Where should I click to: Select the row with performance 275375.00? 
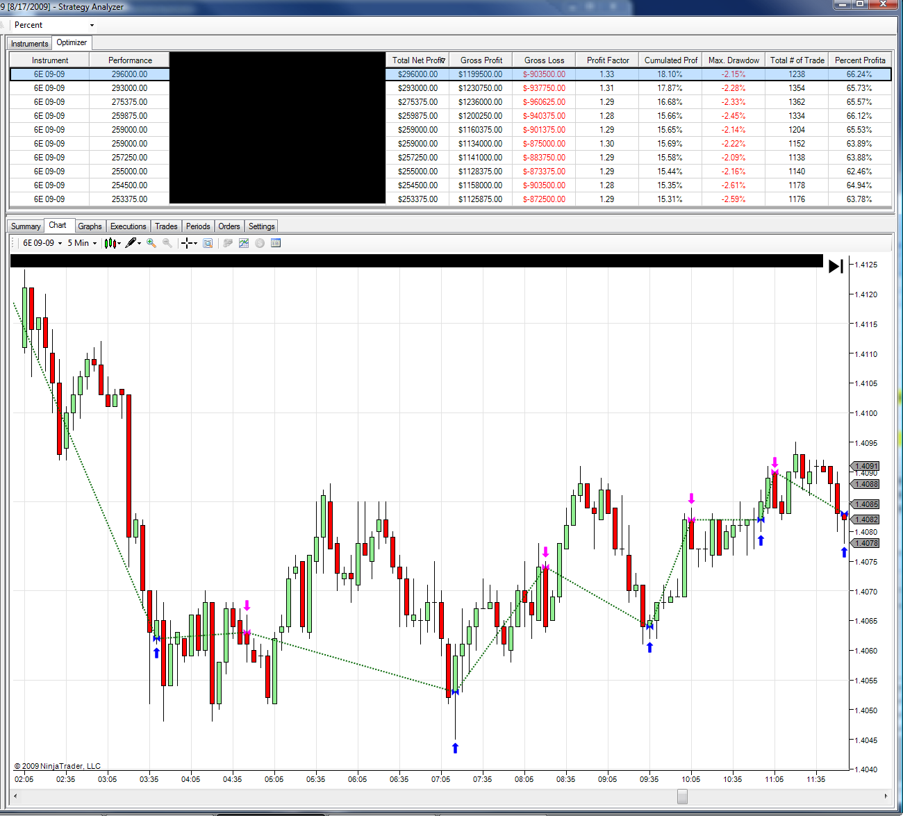(x=451, y=102)
